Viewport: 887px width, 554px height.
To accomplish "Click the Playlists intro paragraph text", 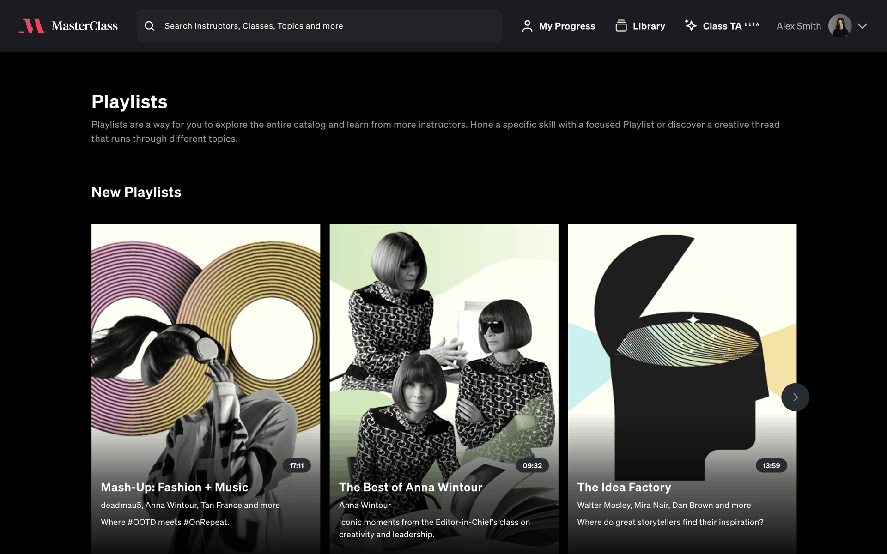I will click(436, 132).
